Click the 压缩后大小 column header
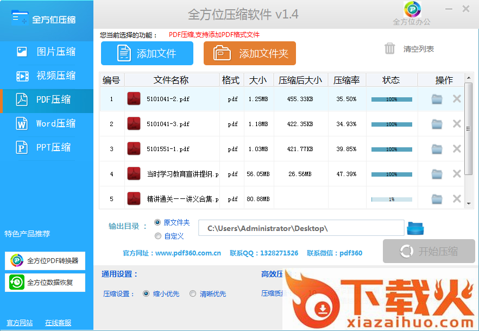 tap(301, 80)
